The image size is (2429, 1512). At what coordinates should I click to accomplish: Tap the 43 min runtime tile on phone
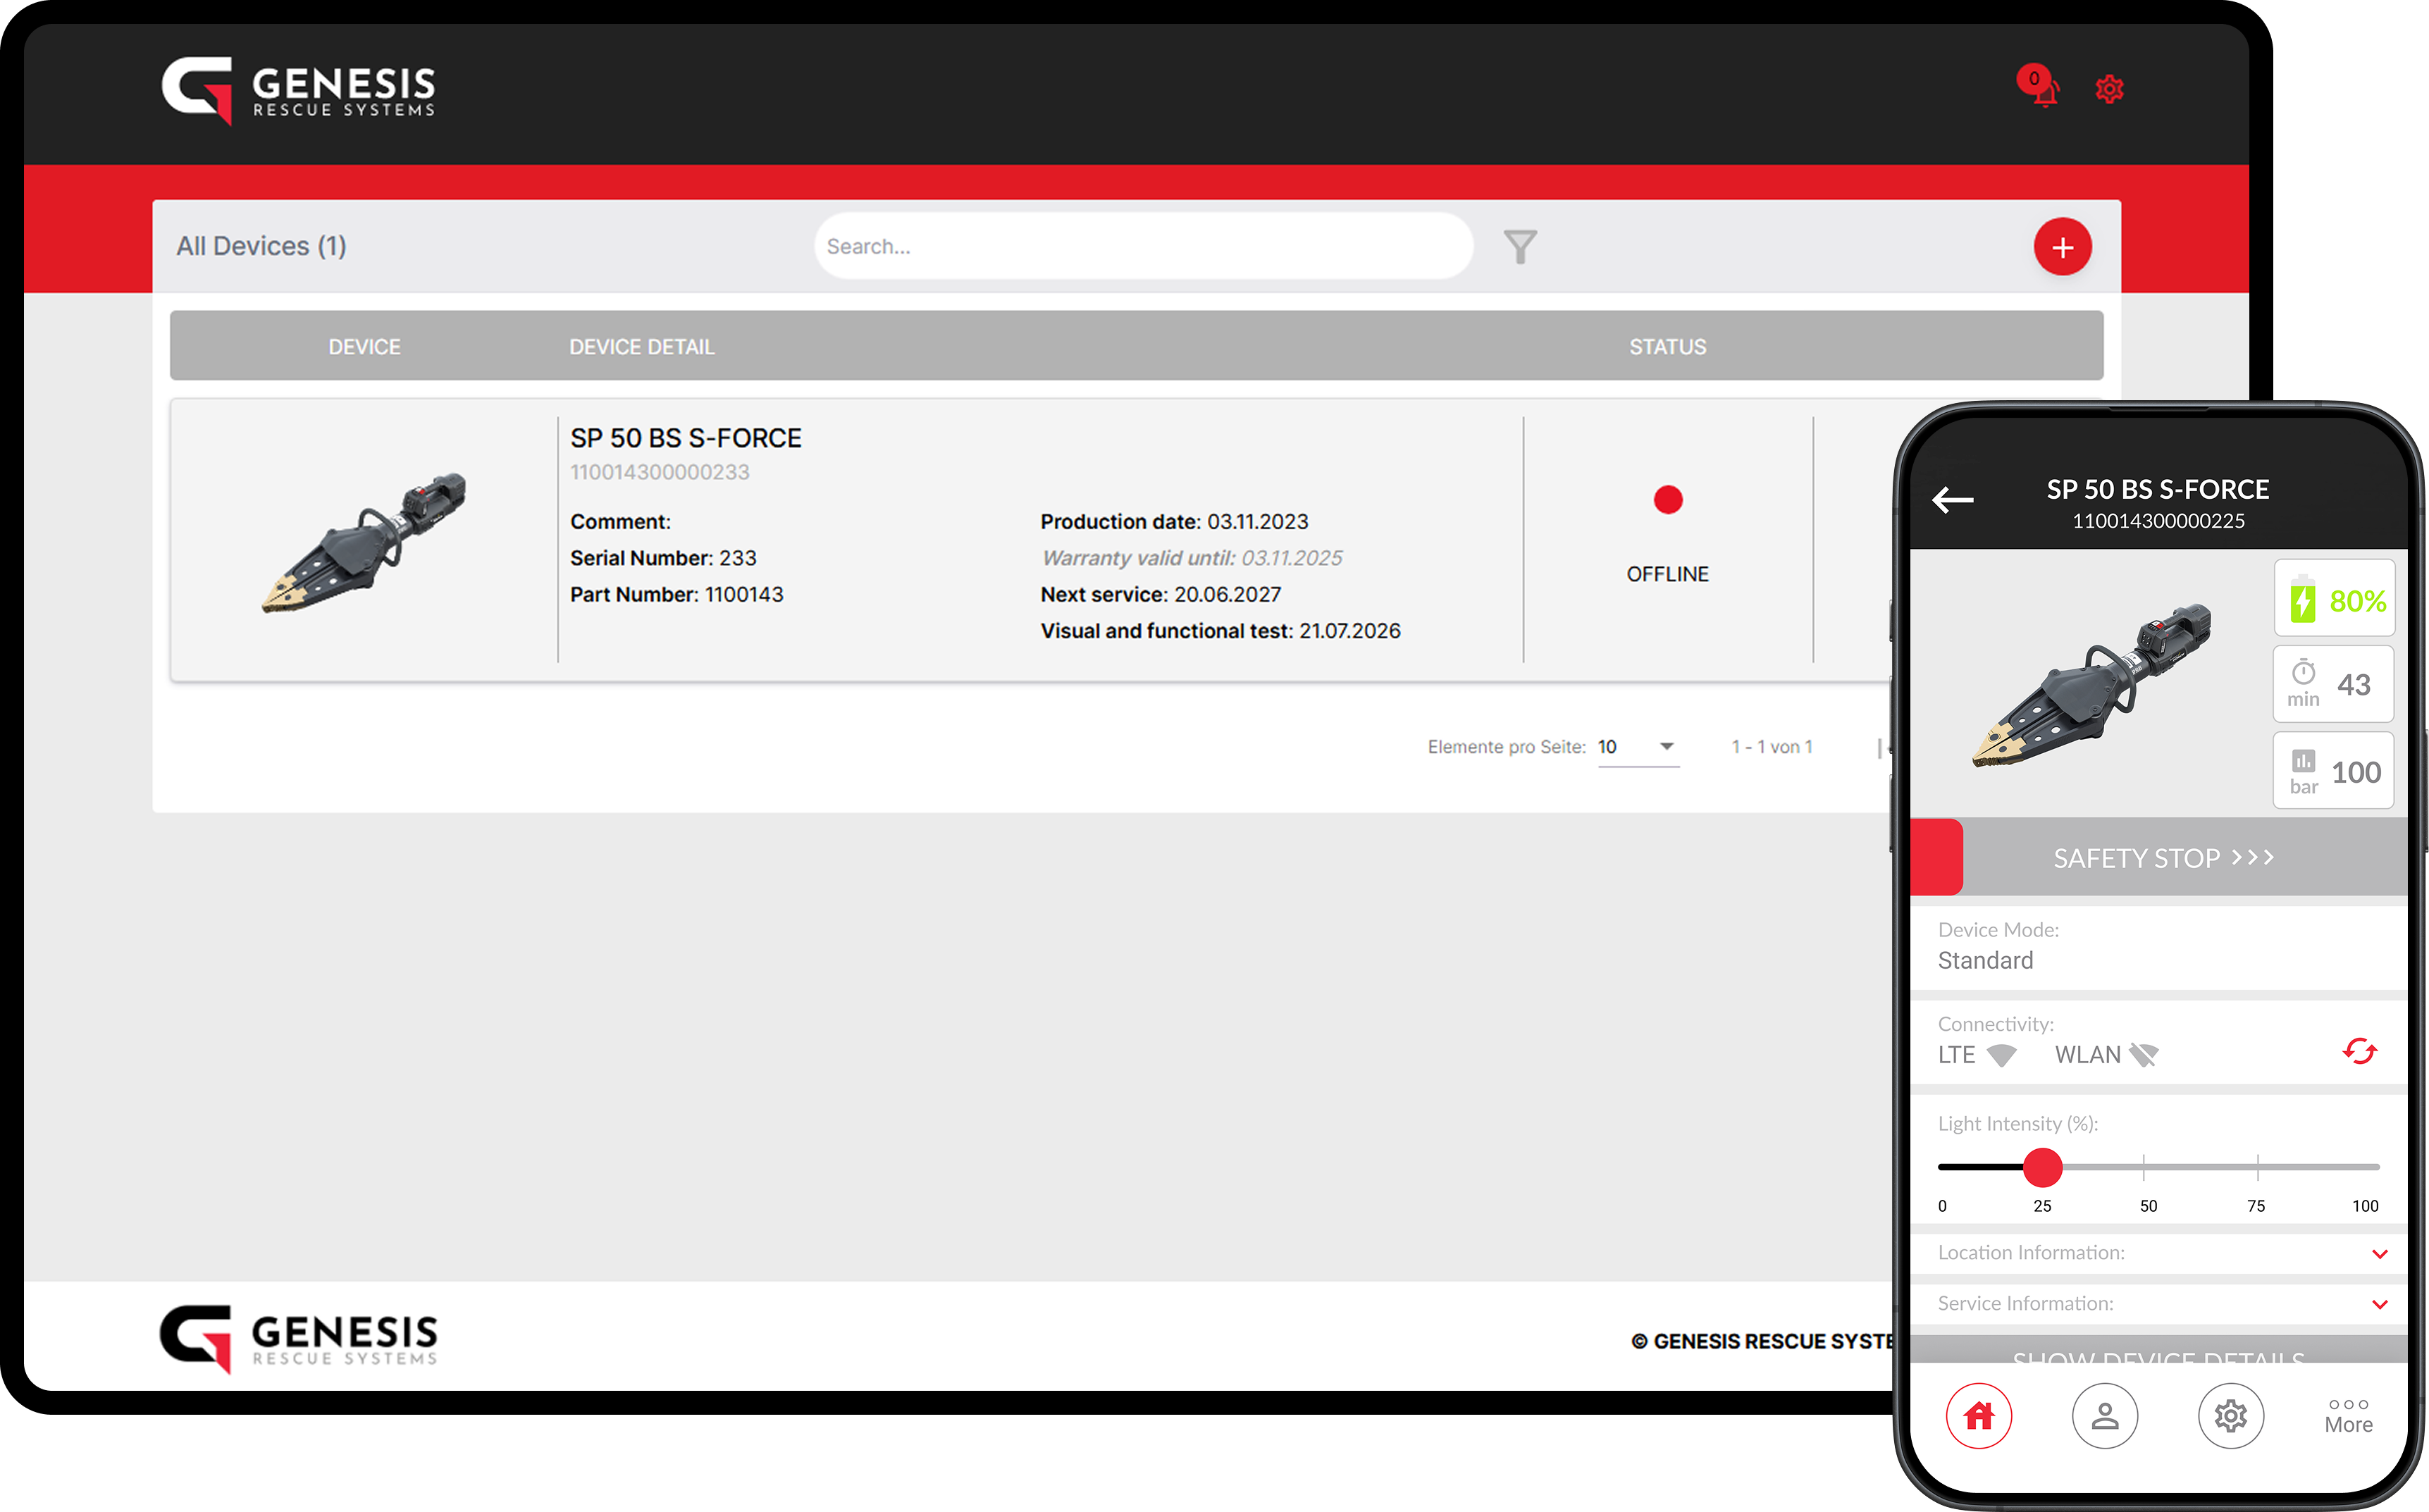pos(2334,685)
